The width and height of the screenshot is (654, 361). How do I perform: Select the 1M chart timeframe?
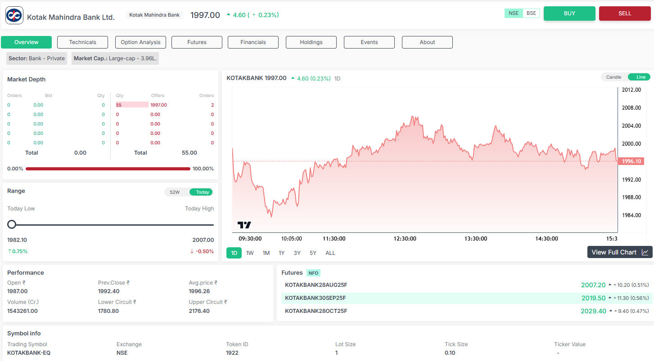(x=266, y=253)
